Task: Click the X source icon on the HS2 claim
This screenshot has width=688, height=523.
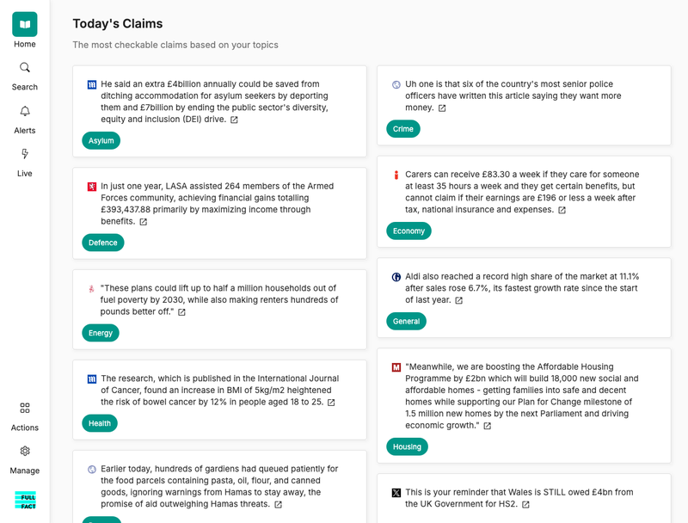Action: [394, 492]
